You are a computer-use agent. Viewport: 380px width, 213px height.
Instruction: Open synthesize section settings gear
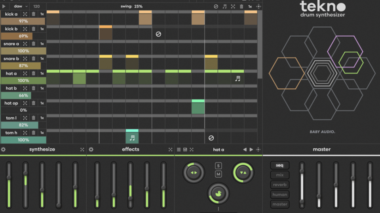tap(4, 149)
